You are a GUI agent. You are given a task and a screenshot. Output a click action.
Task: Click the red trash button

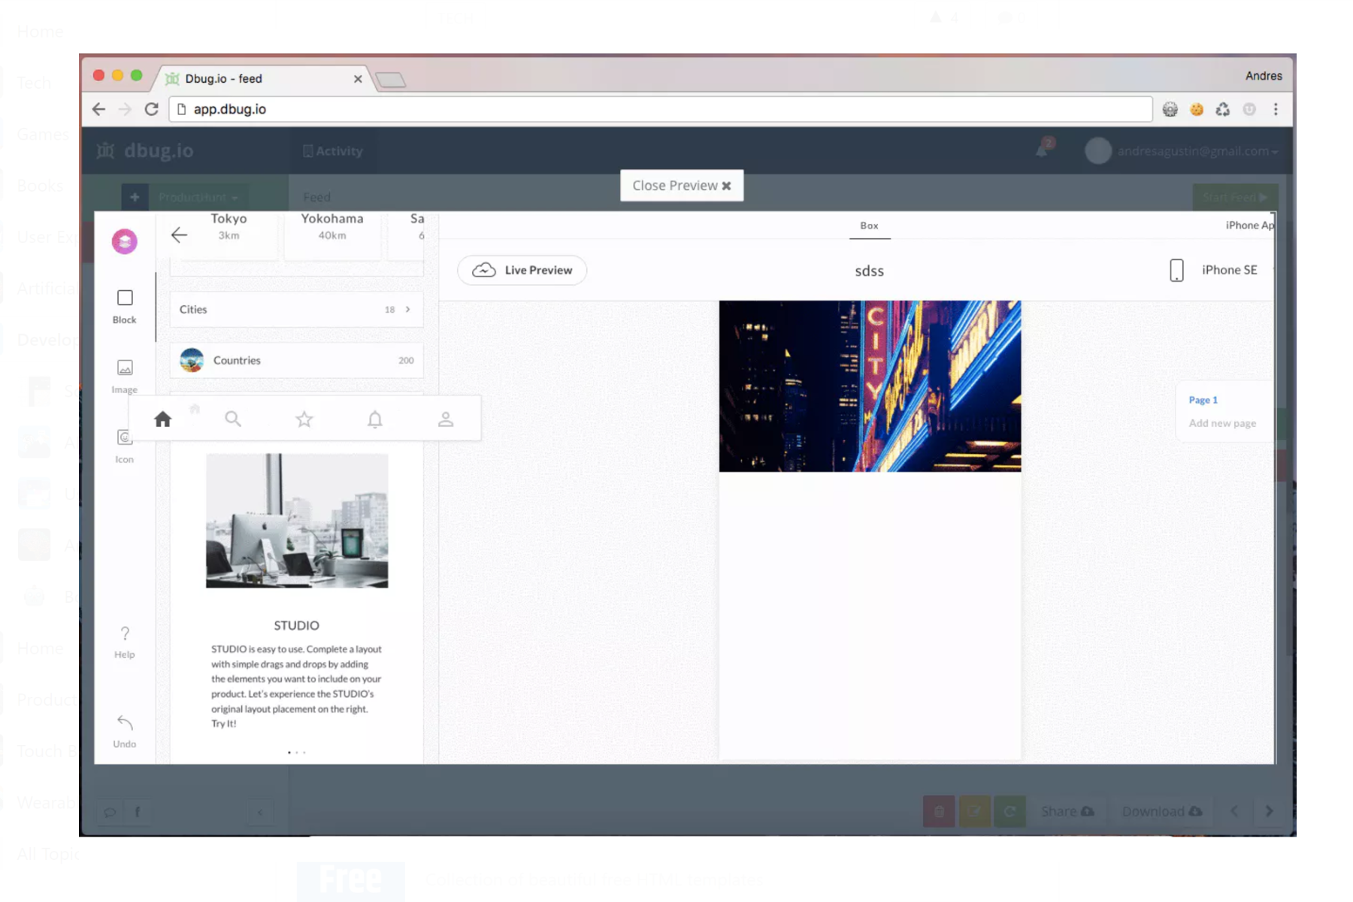[939, 812]
